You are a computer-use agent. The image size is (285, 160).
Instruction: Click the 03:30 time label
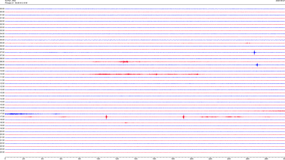point(2,31)
